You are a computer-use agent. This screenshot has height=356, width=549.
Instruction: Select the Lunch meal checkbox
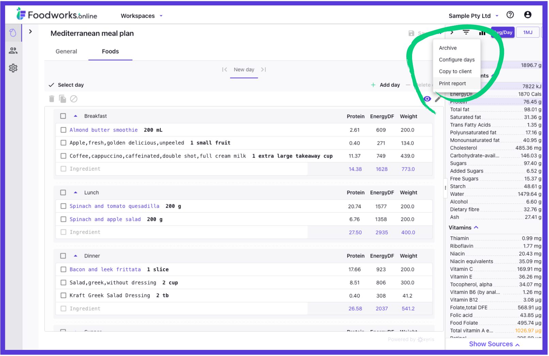63,193
